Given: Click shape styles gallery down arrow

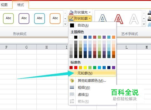Looking at the screenshot, I should (65, 19).
